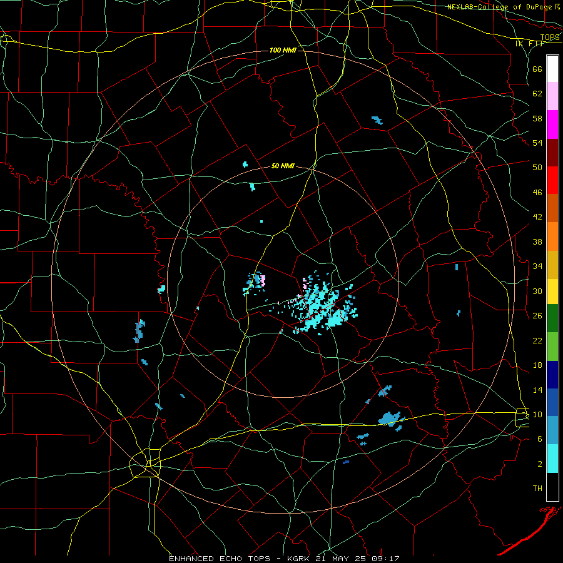Click the legend value '10'
Image resolution: width=563 pixels, height=563 pixels.
click(x=537, y=415)
